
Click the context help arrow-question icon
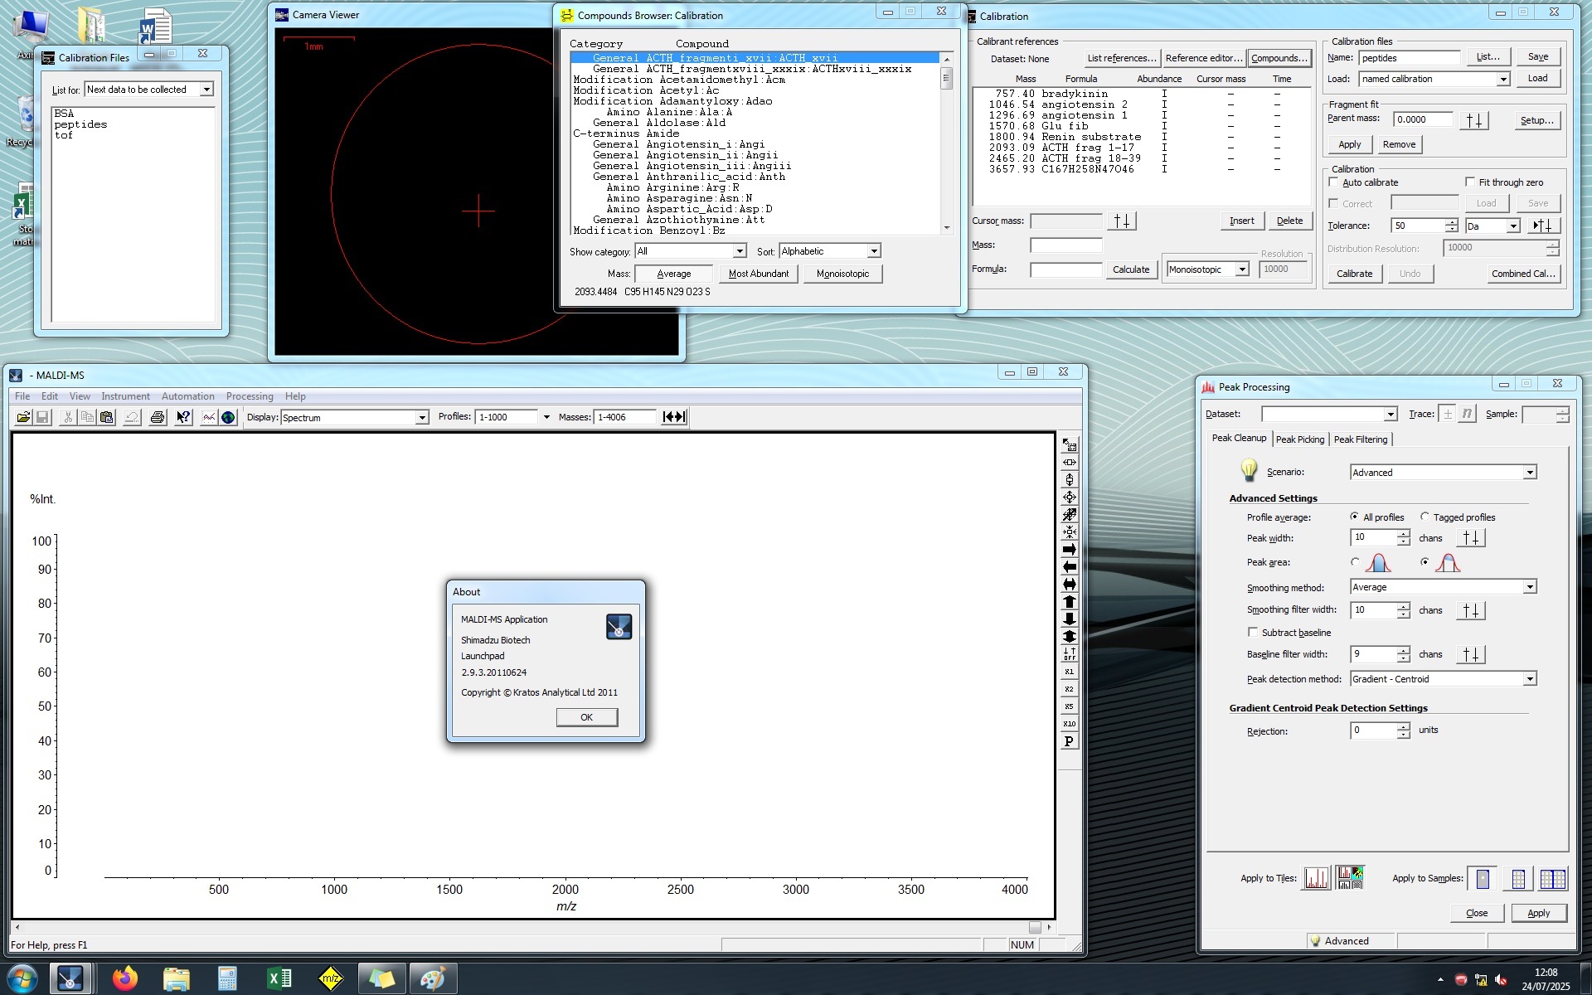click(x=183, y=417)
